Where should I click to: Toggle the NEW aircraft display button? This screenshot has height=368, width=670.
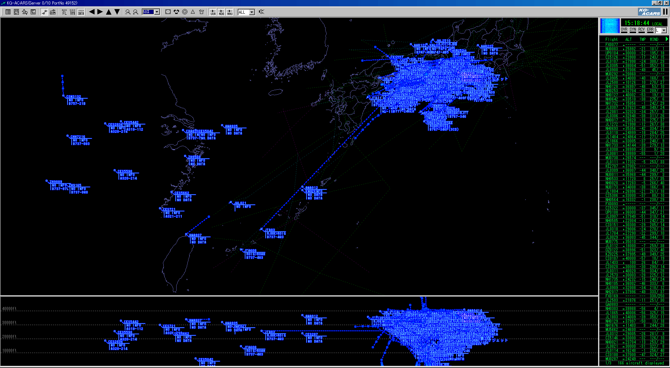coord(53,12)
